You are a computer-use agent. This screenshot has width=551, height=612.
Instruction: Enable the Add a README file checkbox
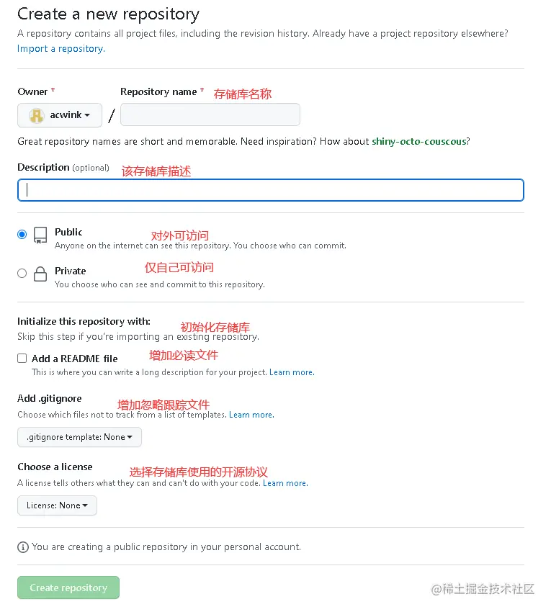click(x=22, y=359)
